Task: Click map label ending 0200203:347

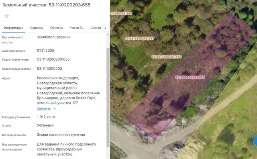Action: pyautogui.click(x=121, y=13)
